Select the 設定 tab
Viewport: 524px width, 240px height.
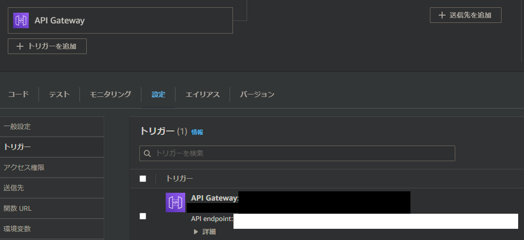158,94
